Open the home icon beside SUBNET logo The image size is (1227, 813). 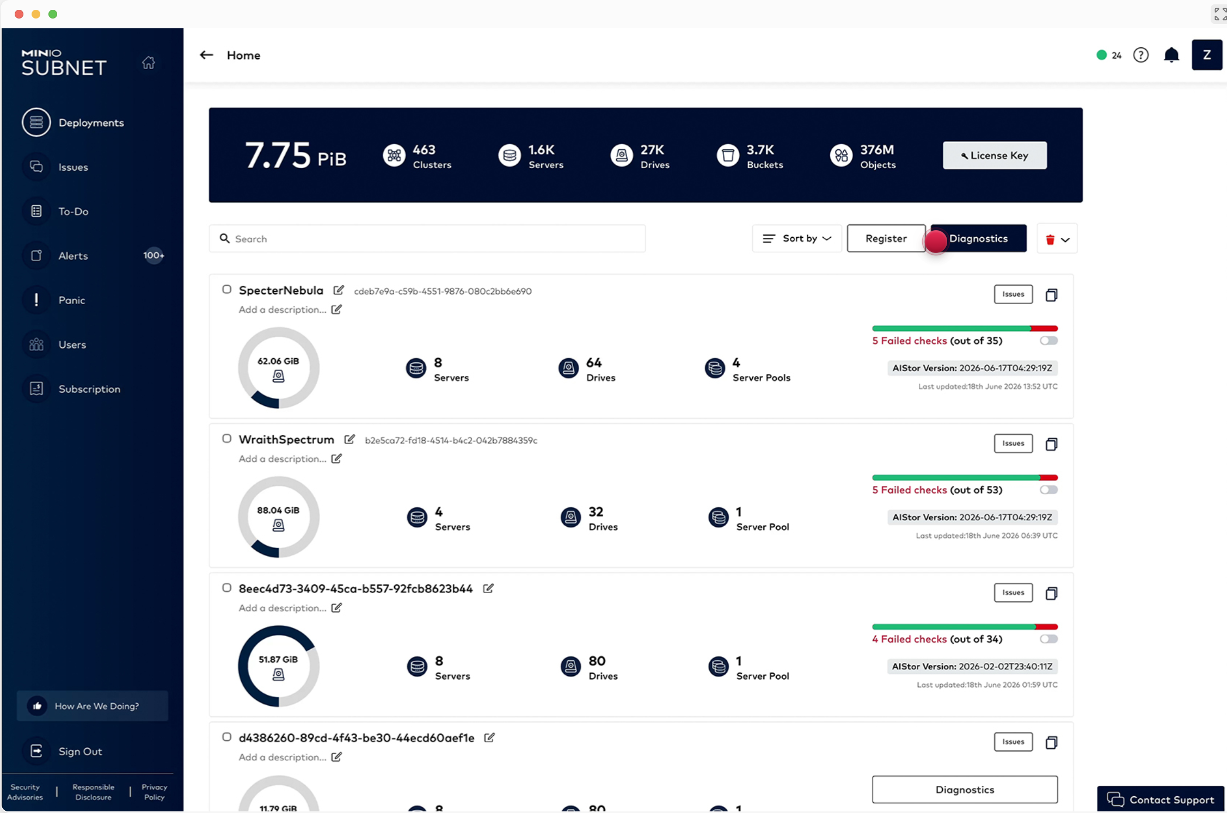(x=149, y=63)
